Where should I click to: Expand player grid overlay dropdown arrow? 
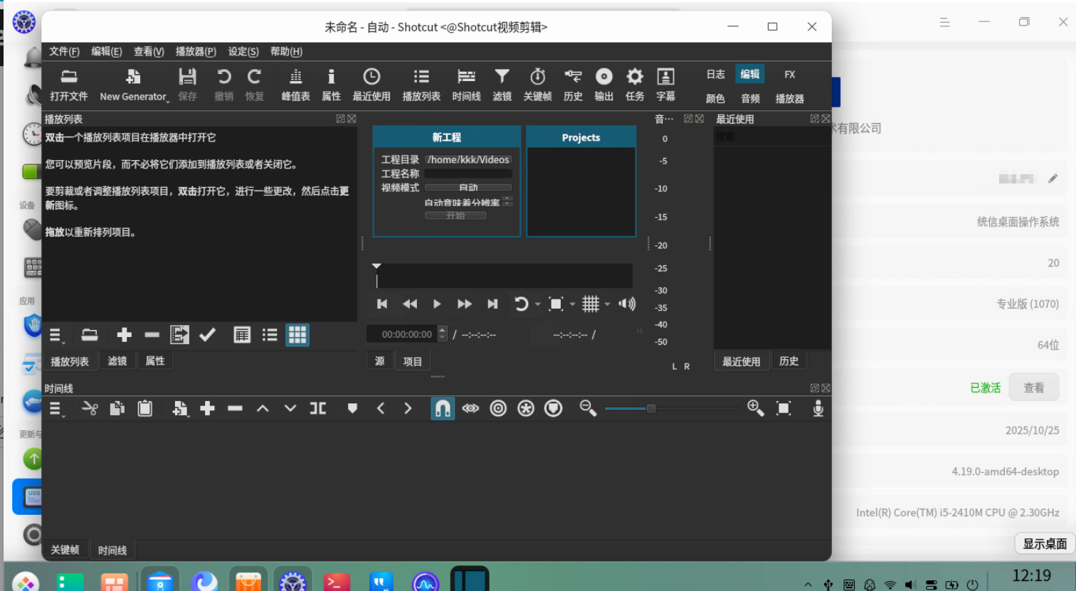click(x=607, y=304)
